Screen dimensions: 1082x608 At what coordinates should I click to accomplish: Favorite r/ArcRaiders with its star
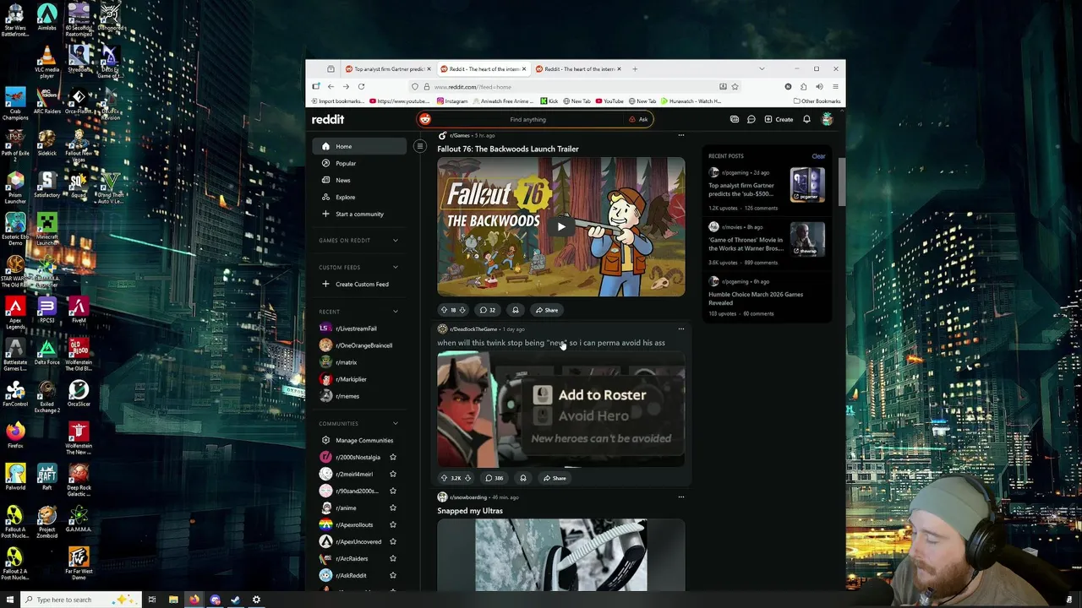click(392, 558)
